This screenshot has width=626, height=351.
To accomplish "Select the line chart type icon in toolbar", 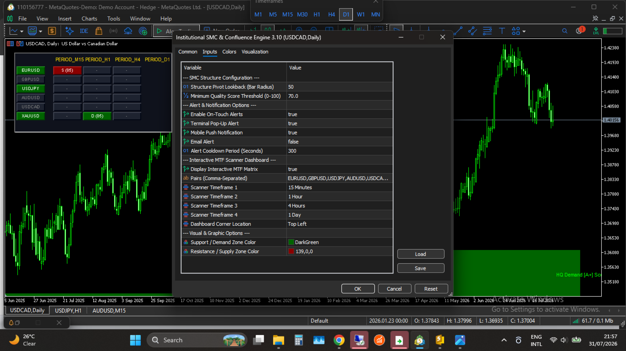I will tap(14, 31).
